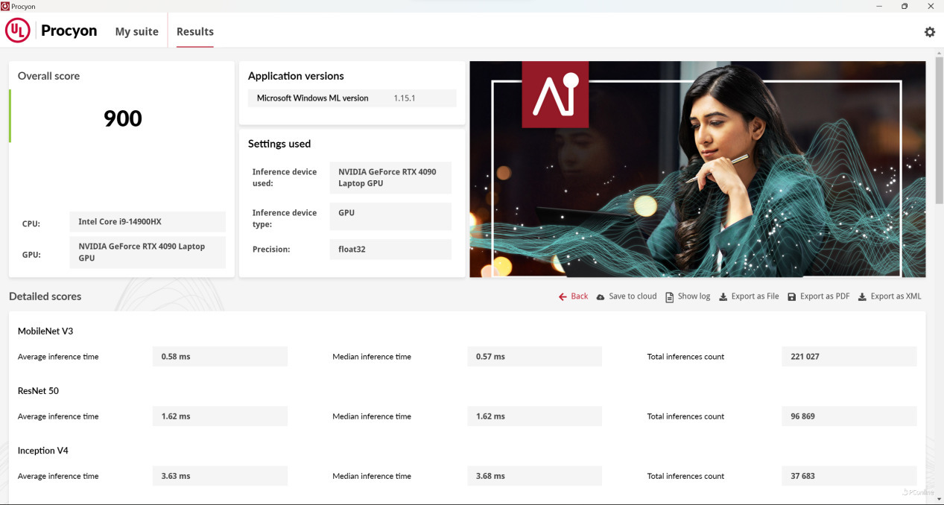
Task: Click the Show log document icon
Action: pos(670,296)
